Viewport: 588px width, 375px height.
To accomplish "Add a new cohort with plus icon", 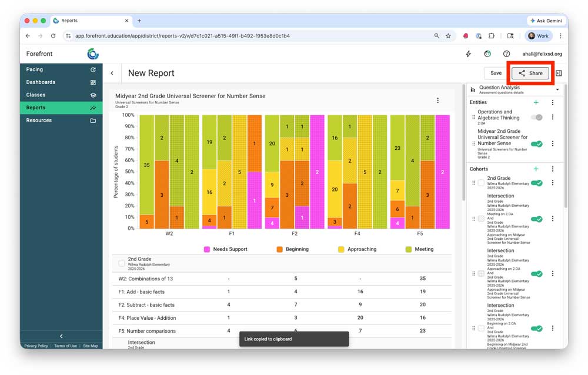I will click(x=536, y=169).
